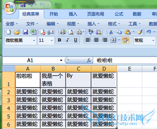
Task: Click the save floppy disk icon in toolbar
Action: pyautogui.click(x=25, y=32)
